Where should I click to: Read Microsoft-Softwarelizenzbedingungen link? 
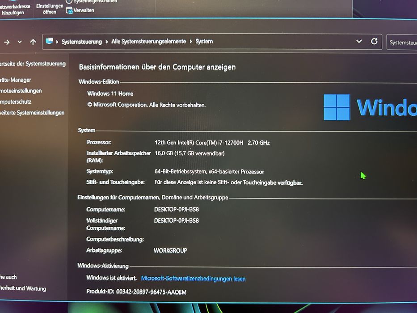tap(193, 279)
